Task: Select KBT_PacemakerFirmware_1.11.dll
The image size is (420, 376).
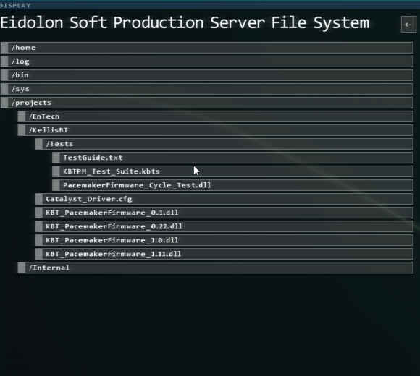Action: click(x=224, y=254)
